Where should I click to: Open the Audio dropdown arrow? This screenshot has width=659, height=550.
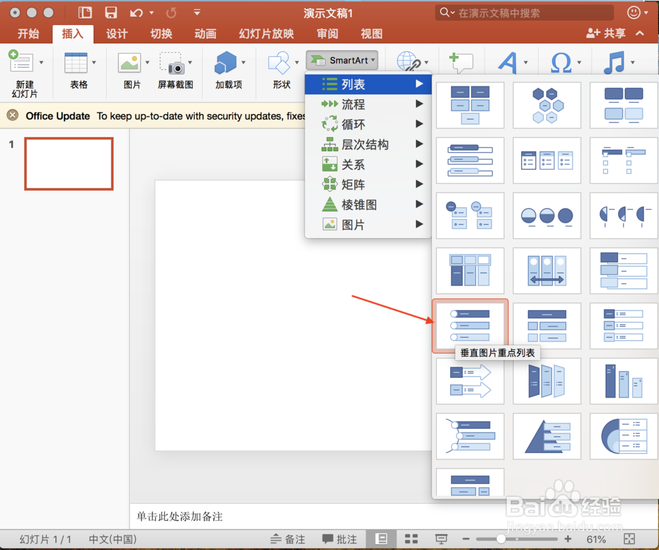pyautogui.click(x=633, y=63)
